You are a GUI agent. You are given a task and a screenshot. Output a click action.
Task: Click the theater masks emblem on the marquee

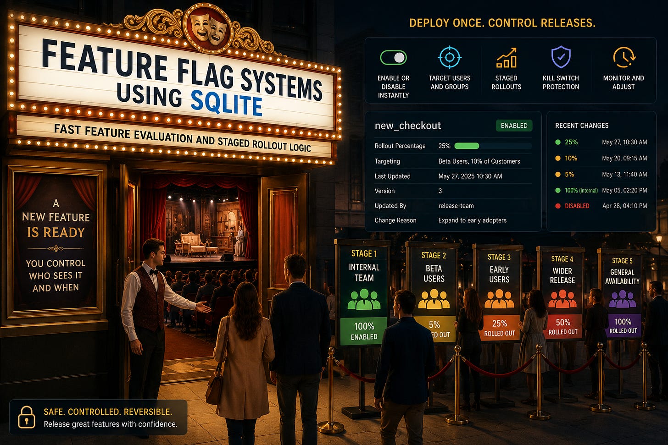pyautogui.click(x=209, y=27)
